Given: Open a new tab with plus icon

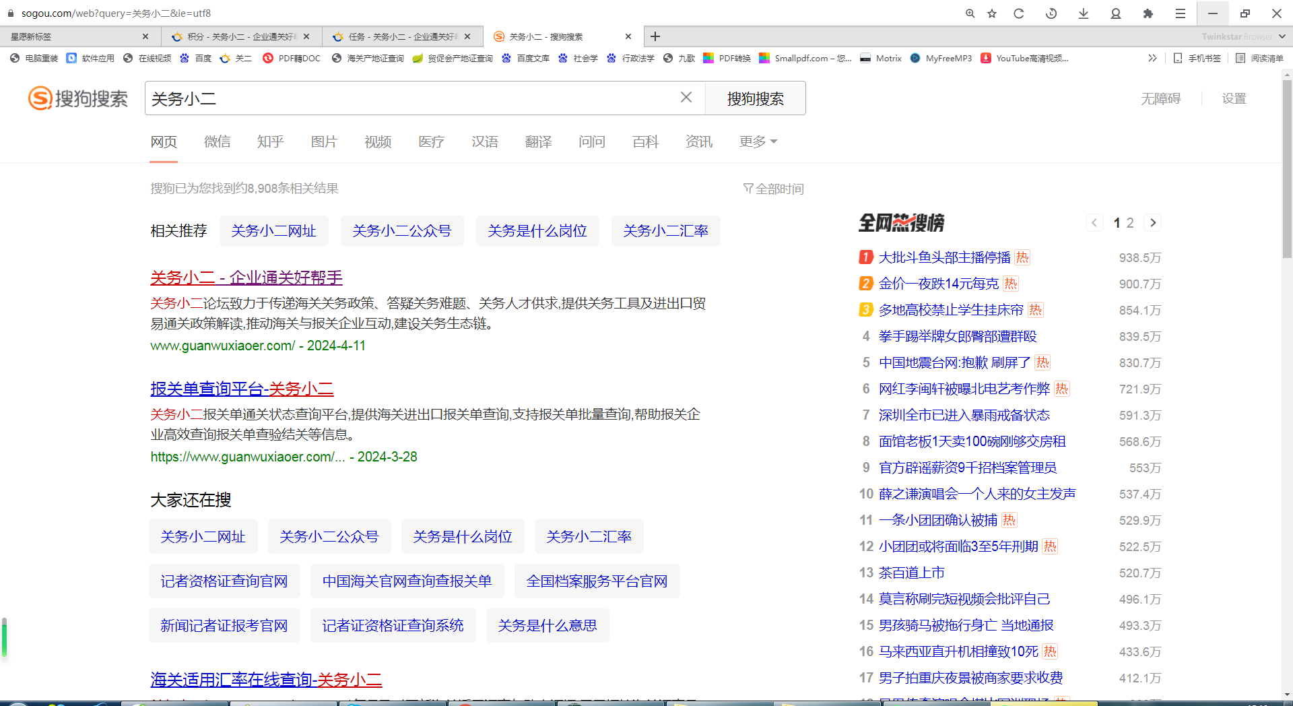Looking at the screenshot, I should tap(655, 36).
